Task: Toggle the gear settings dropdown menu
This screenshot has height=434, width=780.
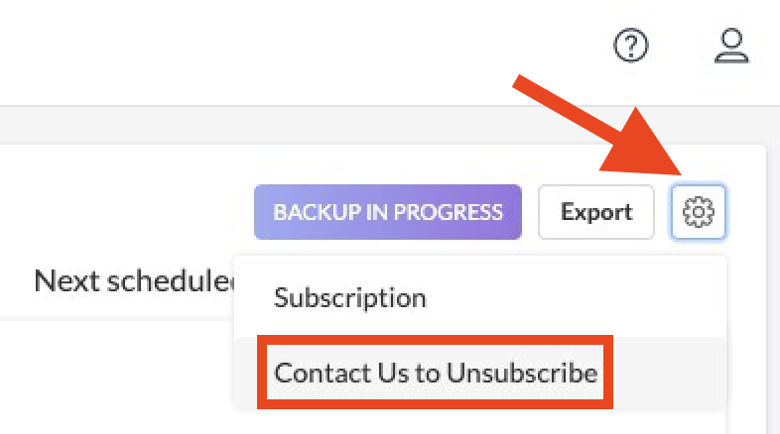Action: click(699, 212)
